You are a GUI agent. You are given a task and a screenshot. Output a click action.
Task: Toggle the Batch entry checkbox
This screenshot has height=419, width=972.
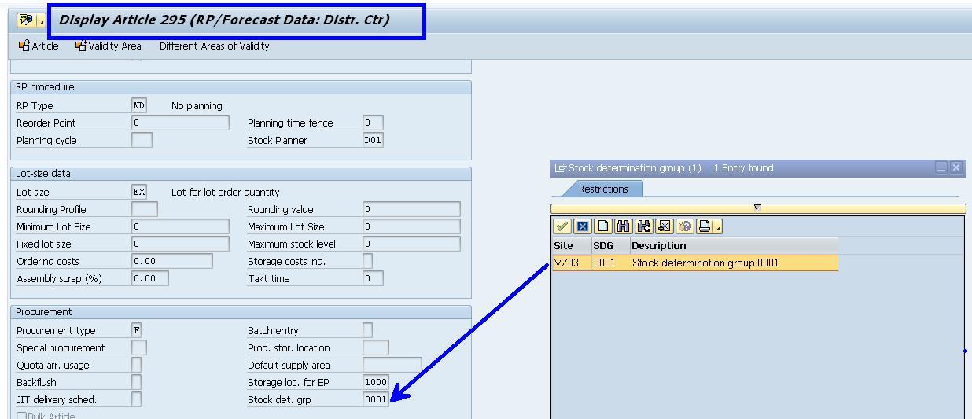pyautogui.click(x=368, y=330)
